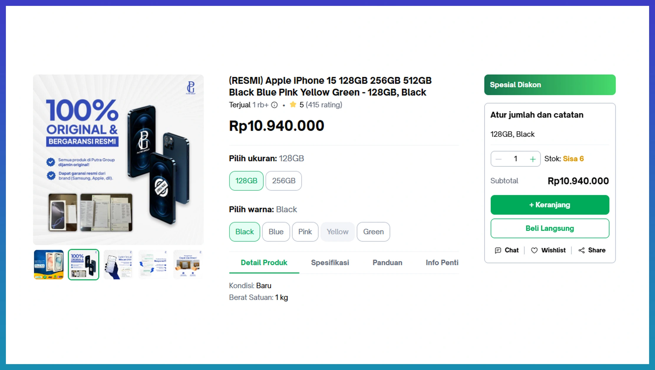Choose the 256GB size option

tap(283, 181)
